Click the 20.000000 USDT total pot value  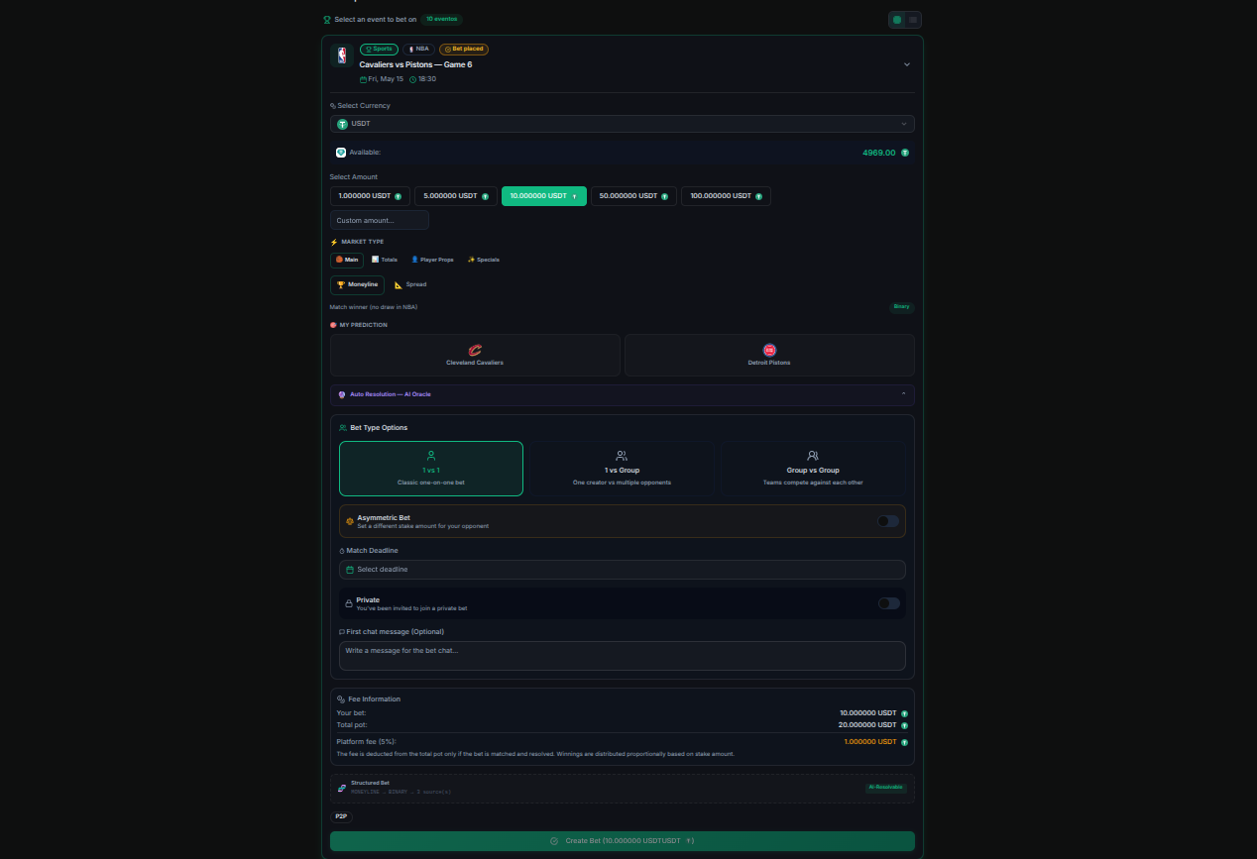867,725
